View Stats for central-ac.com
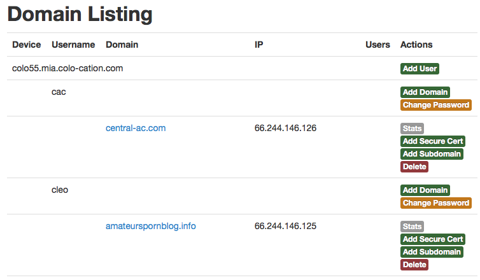This screenshot has width=480, height=280. [x=412, y=129]
